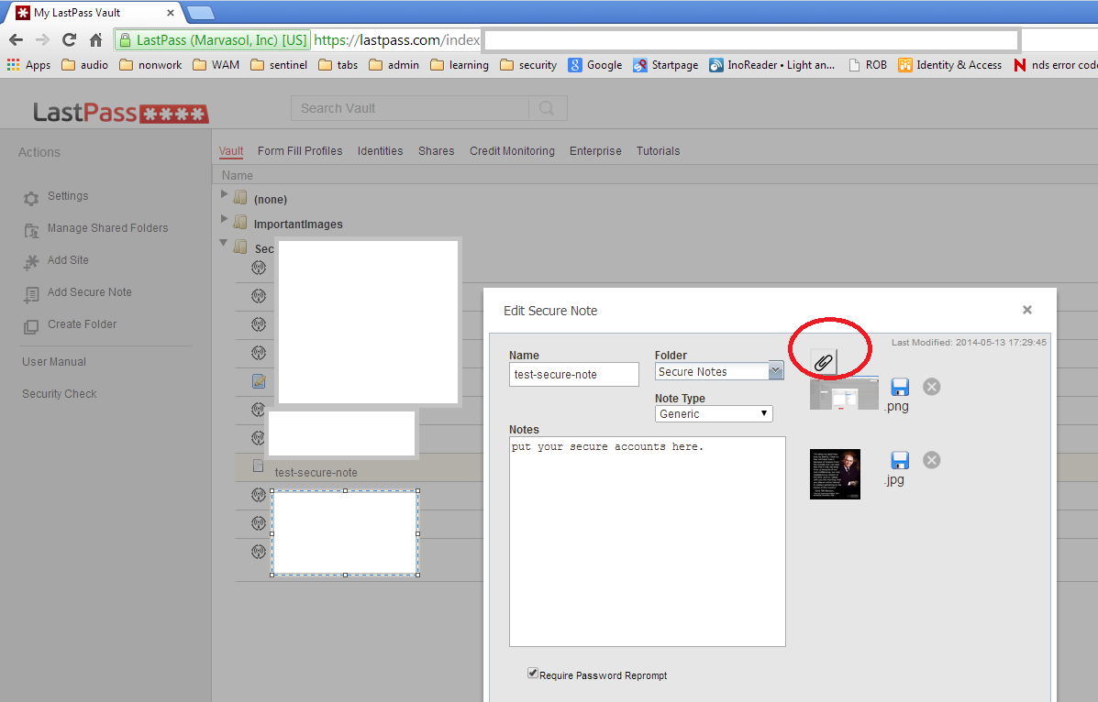Viewport: 1098px width, 702px height.
Task: Open the Folder dropdown showing Secure Notes
Action: pyautogui.click(x=719, y=372)
